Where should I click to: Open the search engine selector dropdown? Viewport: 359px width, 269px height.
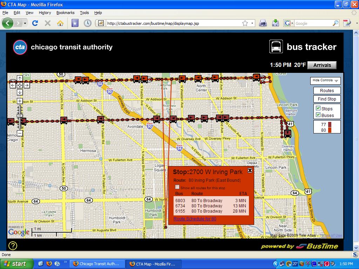pyautogui.click(x=289, y=23)
